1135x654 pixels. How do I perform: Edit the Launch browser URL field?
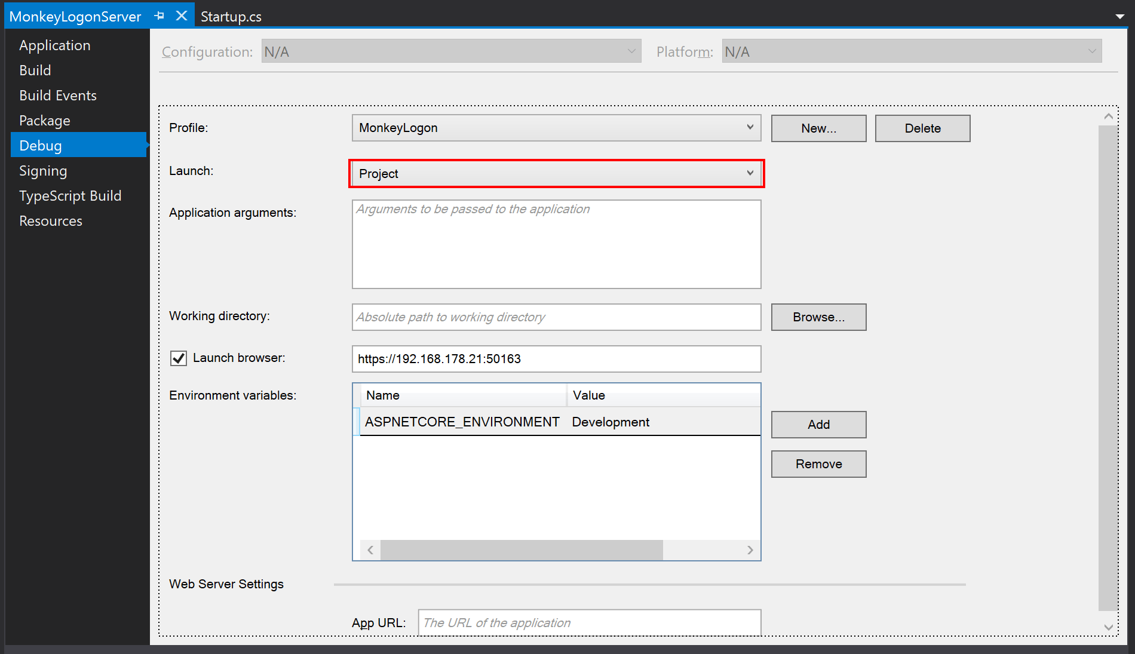pyautogui.click(x=556, y=359)
